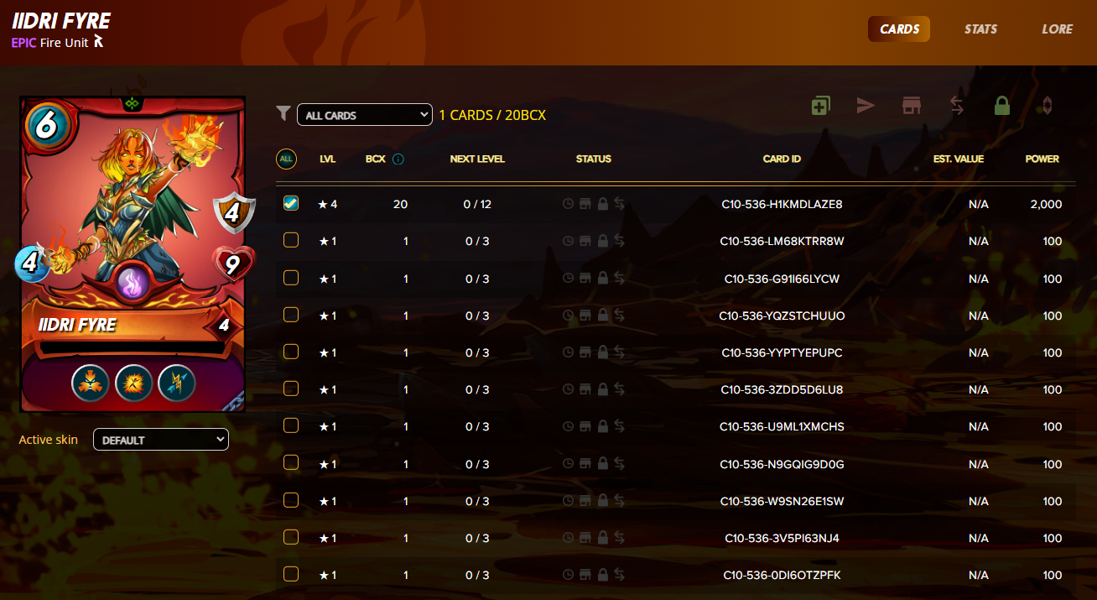This screenshot has width=1097, height=600.
Task: Click the send cards arrow icon
Action: [866, 106]
